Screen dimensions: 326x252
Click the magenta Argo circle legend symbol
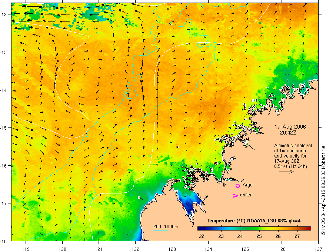tap(237, 186)
